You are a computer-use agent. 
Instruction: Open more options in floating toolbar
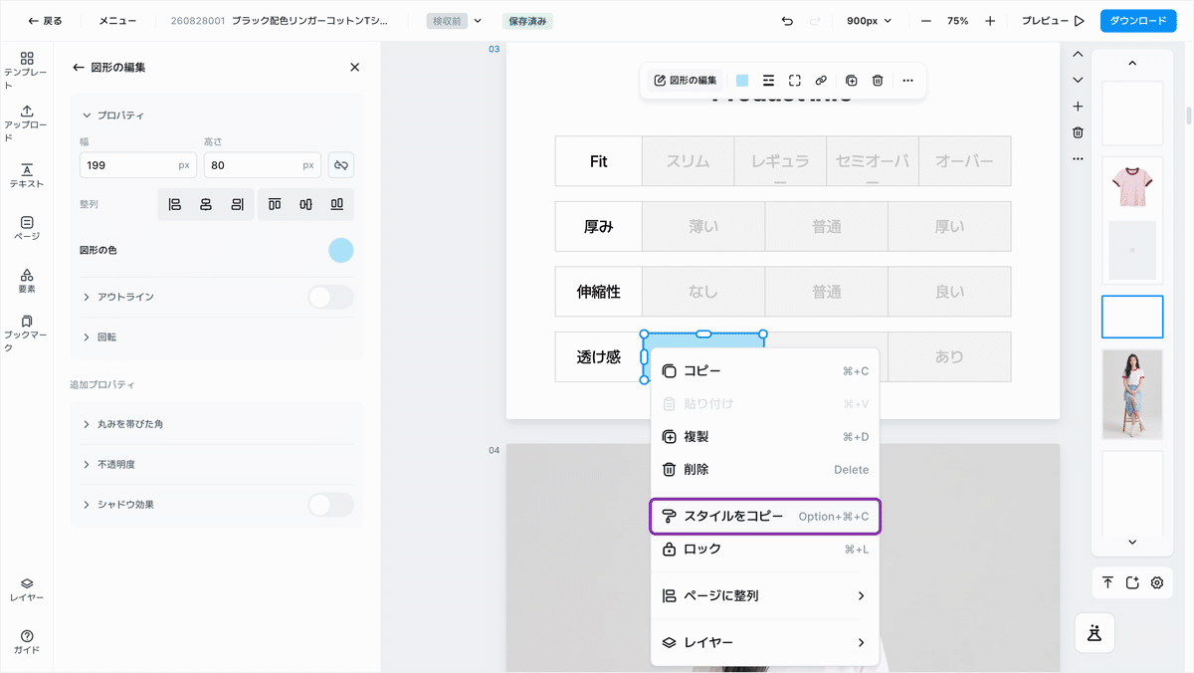point(907,81)
